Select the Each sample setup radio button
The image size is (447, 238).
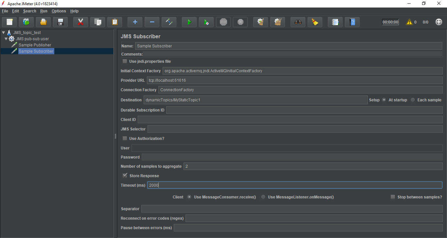click(x=413, y=100)
